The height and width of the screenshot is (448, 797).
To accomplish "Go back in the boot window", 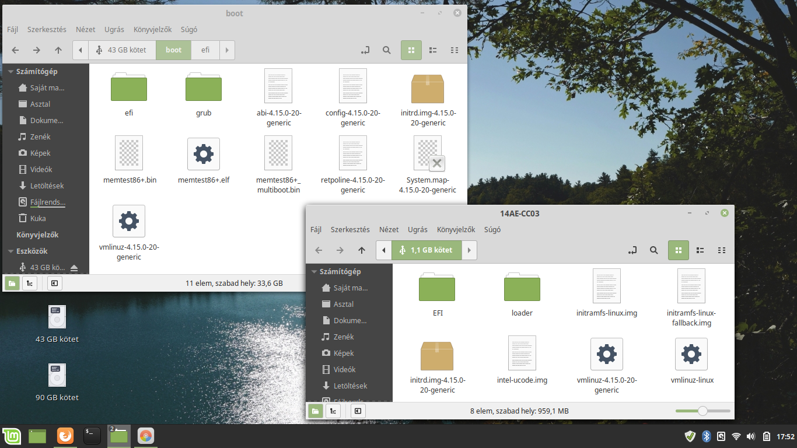I will [15, 50].
